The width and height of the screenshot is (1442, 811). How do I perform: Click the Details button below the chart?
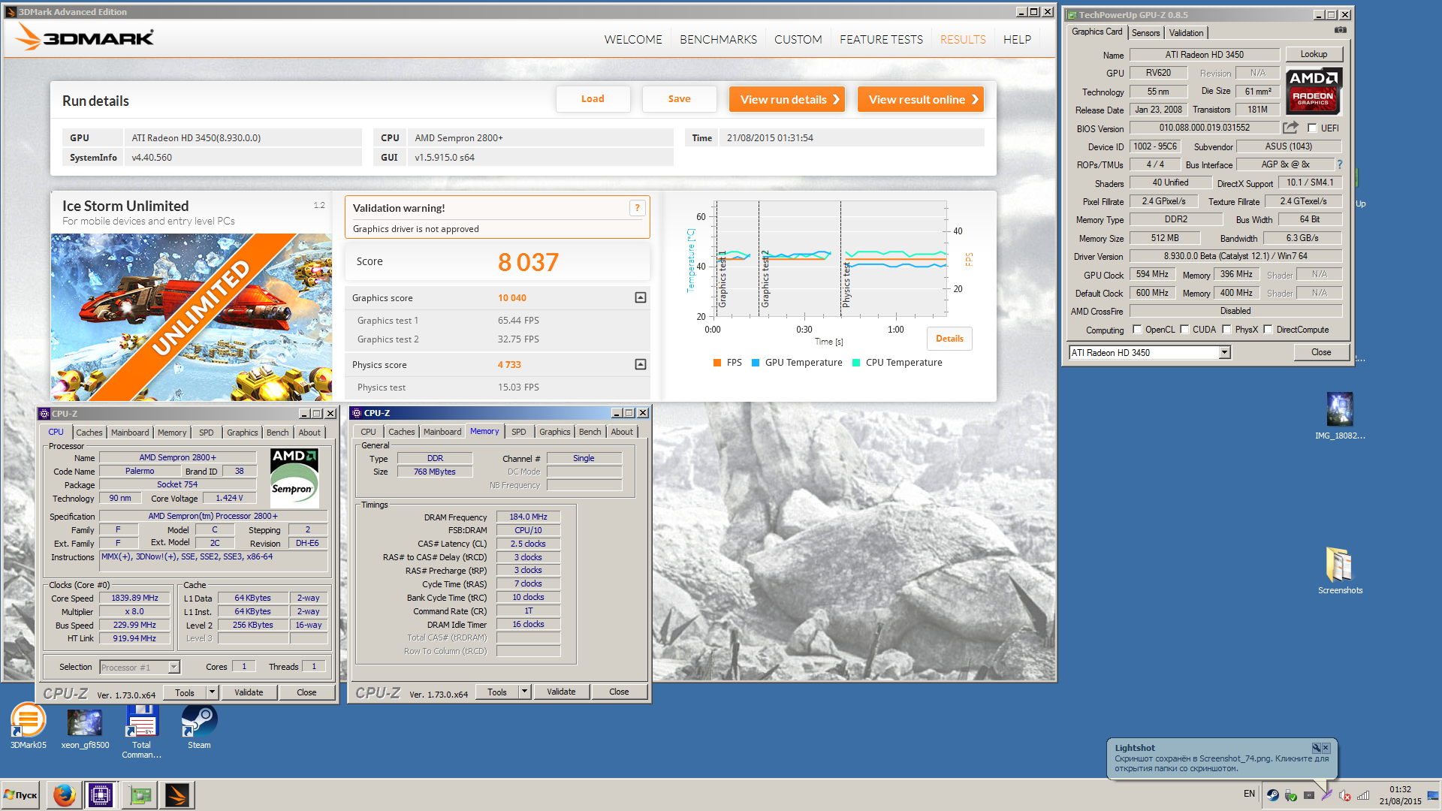click(x=949, y=339)
